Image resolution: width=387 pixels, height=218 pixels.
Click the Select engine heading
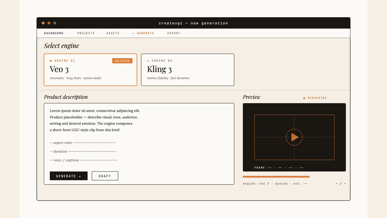pos(62,46)
